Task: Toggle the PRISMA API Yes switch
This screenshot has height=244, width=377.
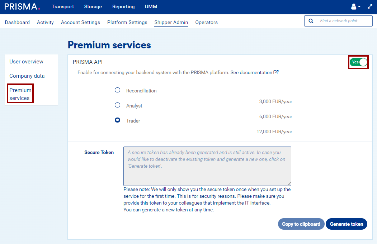Action: click(x=358, y=62)
